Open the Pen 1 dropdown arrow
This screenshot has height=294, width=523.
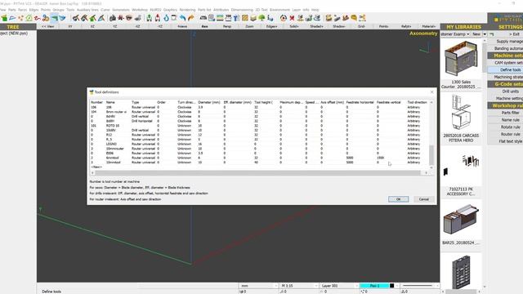(x=396, y=286)
